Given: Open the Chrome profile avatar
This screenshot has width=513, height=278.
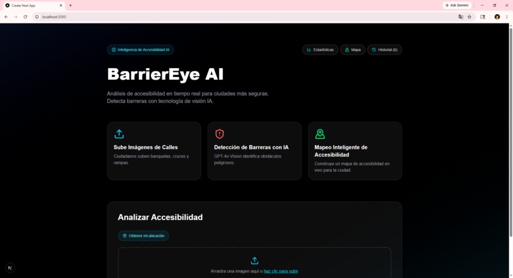Looking at the screenshot, I should pos(497,17).
